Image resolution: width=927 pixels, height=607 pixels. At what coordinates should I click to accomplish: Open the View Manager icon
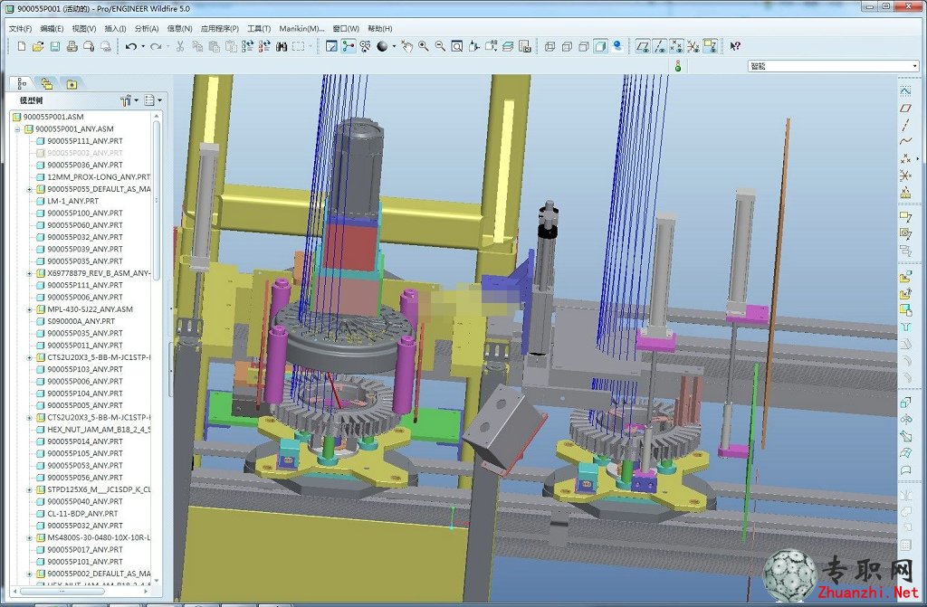click(524, 46)
